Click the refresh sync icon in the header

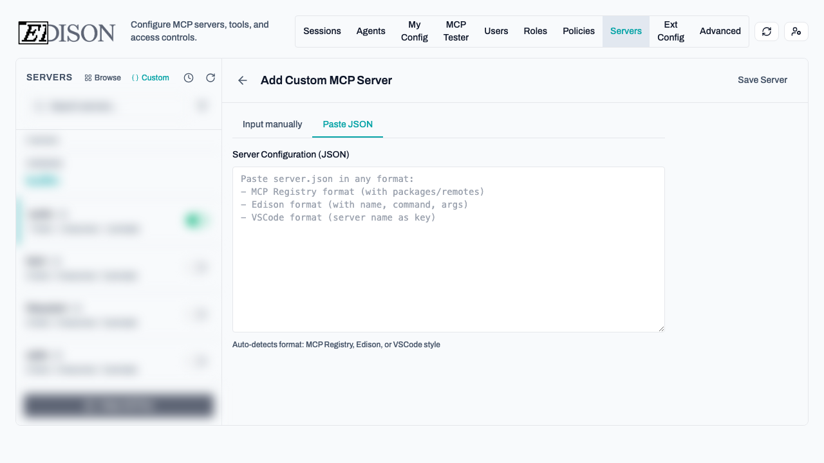pos(766,31)
